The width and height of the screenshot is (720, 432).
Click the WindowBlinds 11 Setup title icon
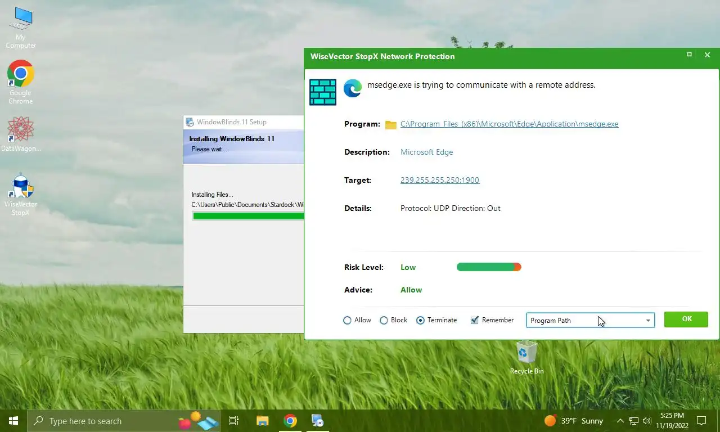tap(190, 122)
